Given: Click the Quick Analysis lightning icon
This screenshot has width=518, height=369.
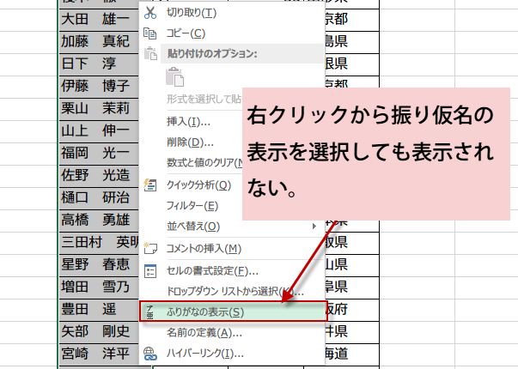Looking at the screenshot, I should (150, 184).
